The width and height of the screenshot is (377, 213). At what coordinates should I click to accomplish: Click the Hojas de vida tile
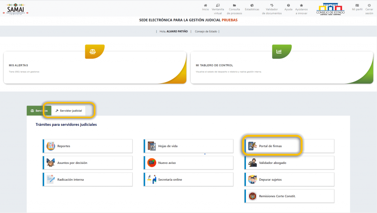coord(188,146)
